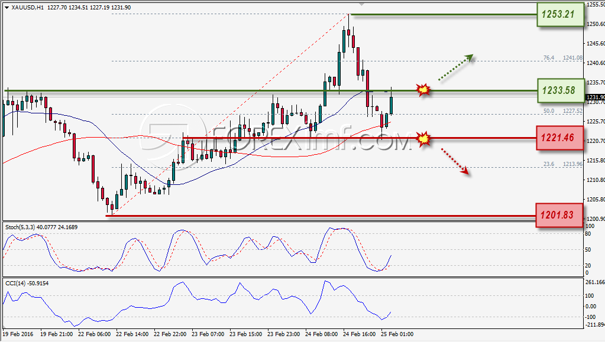Click the 1221.46 red support label

(559, 138)
